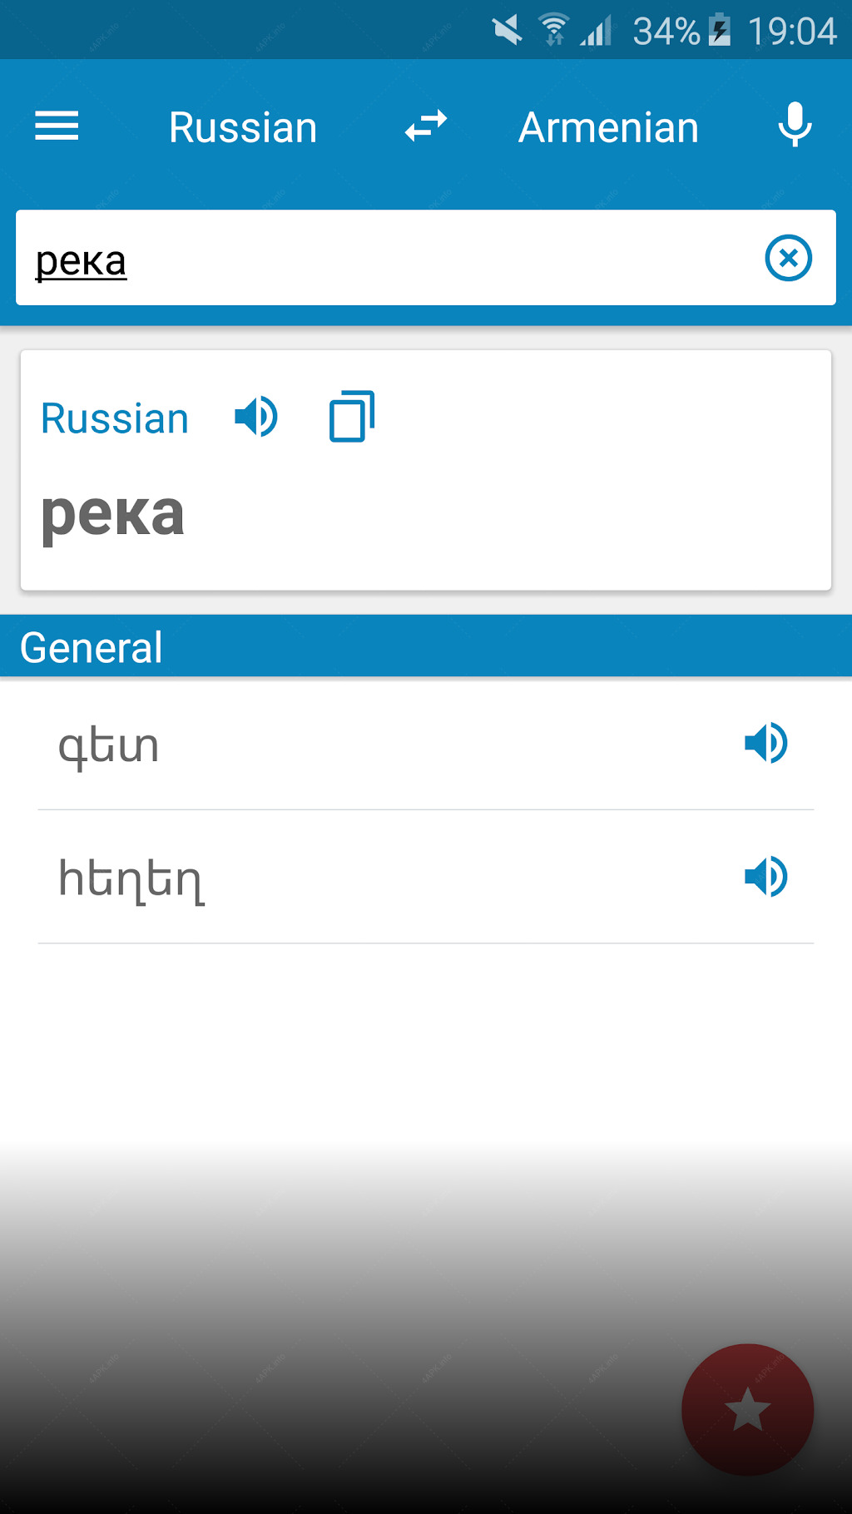Image resolution: width=852 pixels, height=1514 pixels.
Task: Select Russian source language in header
Action: [243, 127]
